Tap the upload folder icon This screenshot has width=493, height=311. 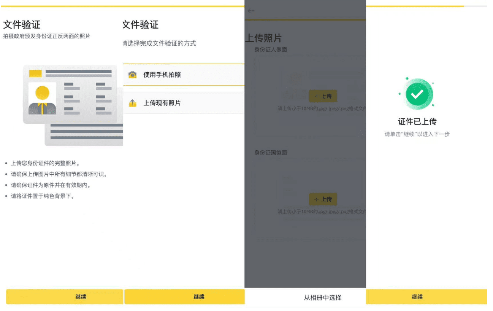click(132, 103)
